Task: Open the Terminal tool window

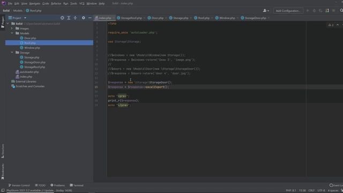Action: [77, 185]
